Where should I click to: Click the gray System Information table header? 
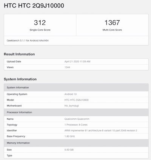tap(76, 88)
